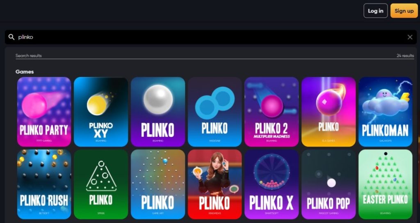Launch the Plinkoman cloud game
Screen dimensions: 420x223
coord(386,112)
